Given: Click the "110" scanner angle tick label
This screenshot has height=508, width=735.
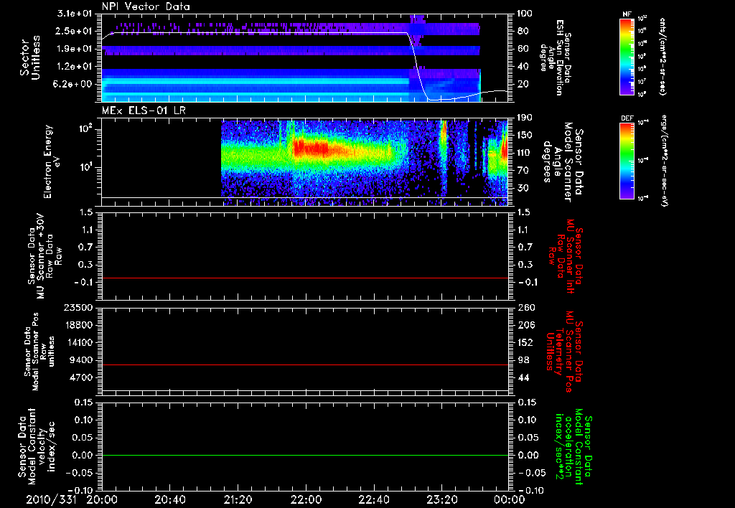Looking at the screenshot, I should 525,153.
